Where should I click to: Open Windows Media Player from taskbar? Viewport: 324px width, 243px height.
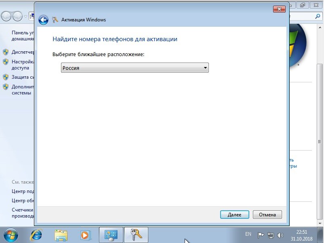tap(85, 235)
